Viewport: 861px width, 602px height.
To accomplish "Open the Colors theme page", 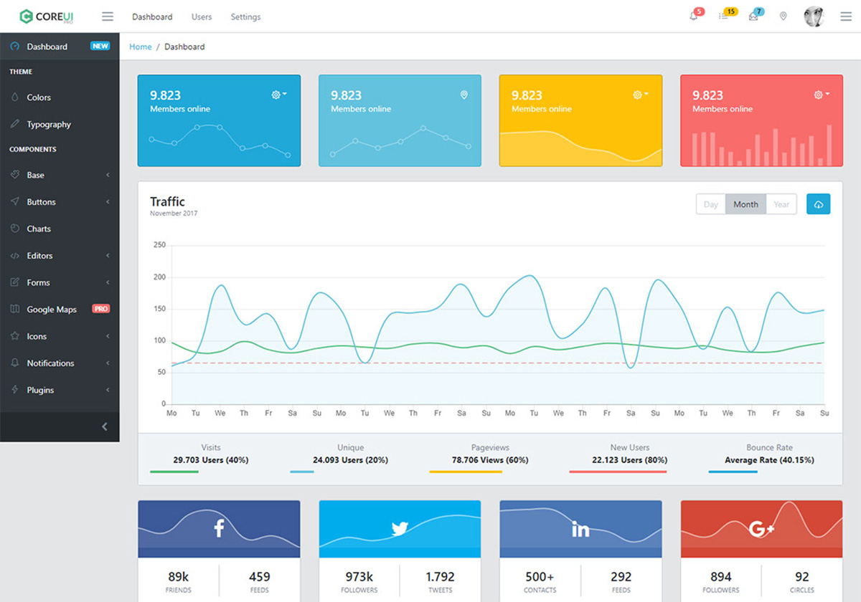I will pyautogui.click(x=39, y=97).
